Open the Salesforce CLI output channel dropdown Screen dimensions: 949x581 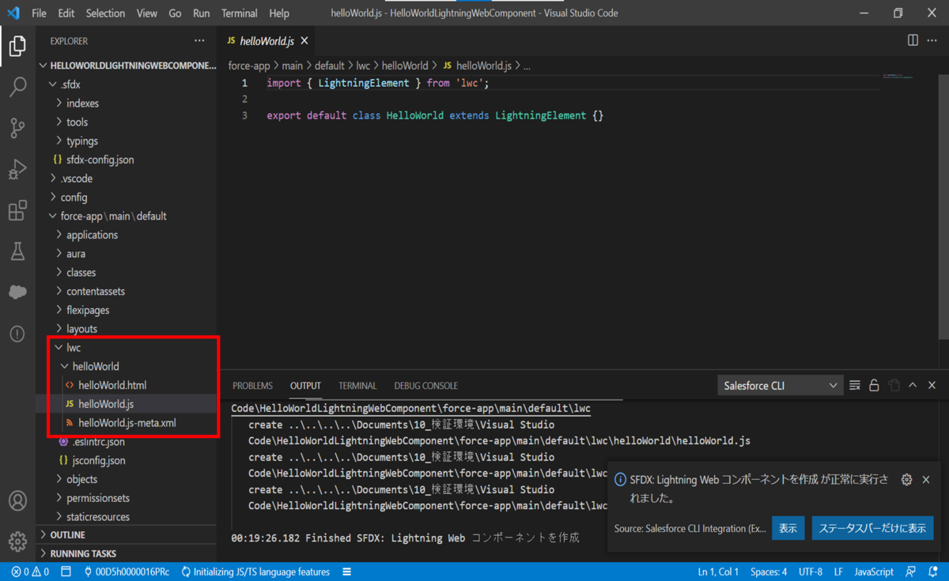pos(780,386)
